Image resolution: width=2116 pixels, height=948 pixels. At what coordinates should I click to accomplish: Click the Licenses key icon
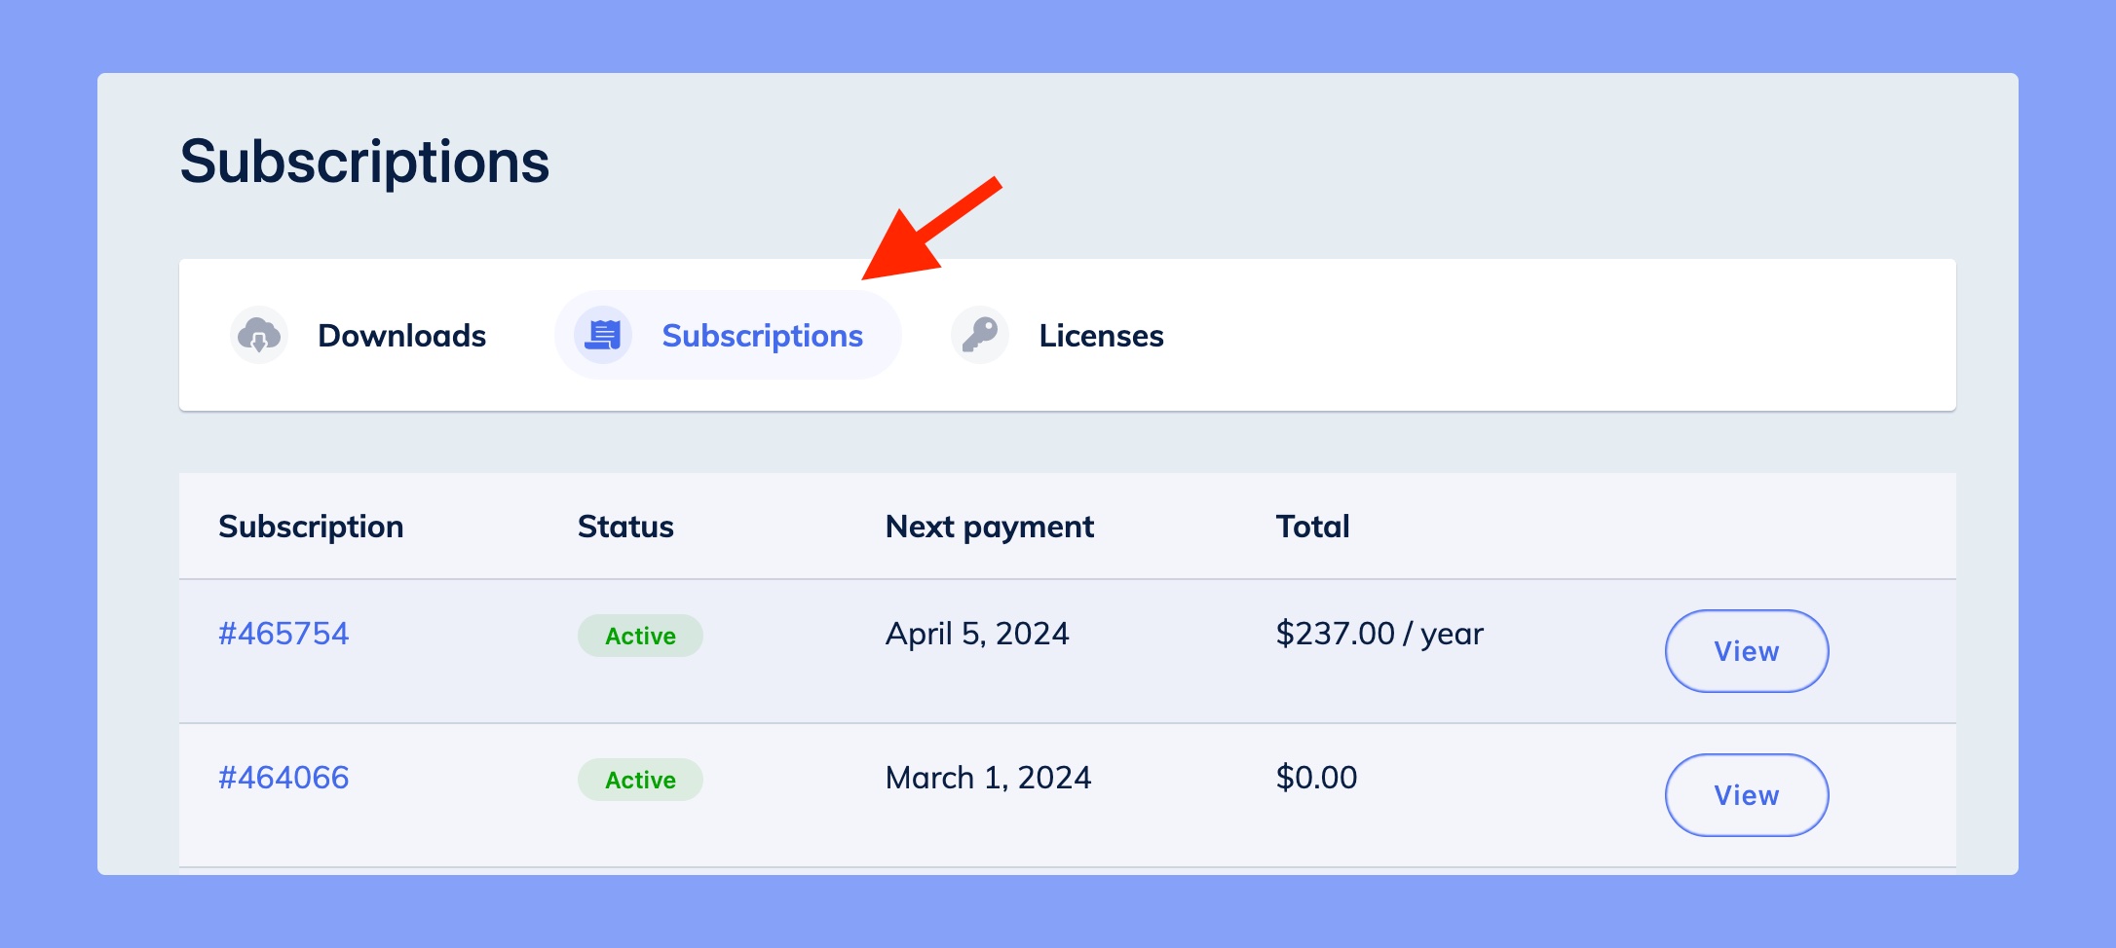tap(980, 335)
